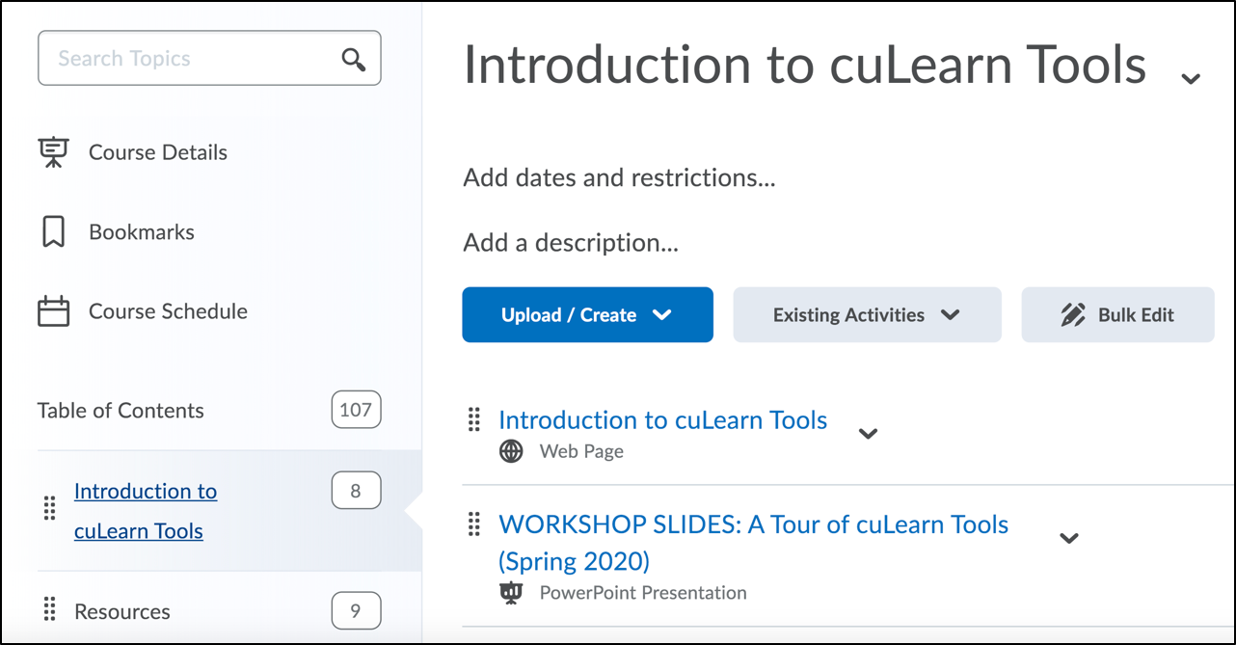Open the Introduction to cuLearn Tools web page link
Image resolution: width=1236 pixels, height=645 pixels.
(662, 420)
